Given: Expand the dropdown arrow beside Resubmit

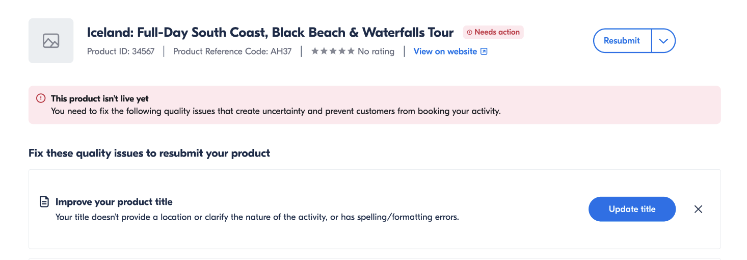Looking at the screenshot, I should click(x=663, y=41).
